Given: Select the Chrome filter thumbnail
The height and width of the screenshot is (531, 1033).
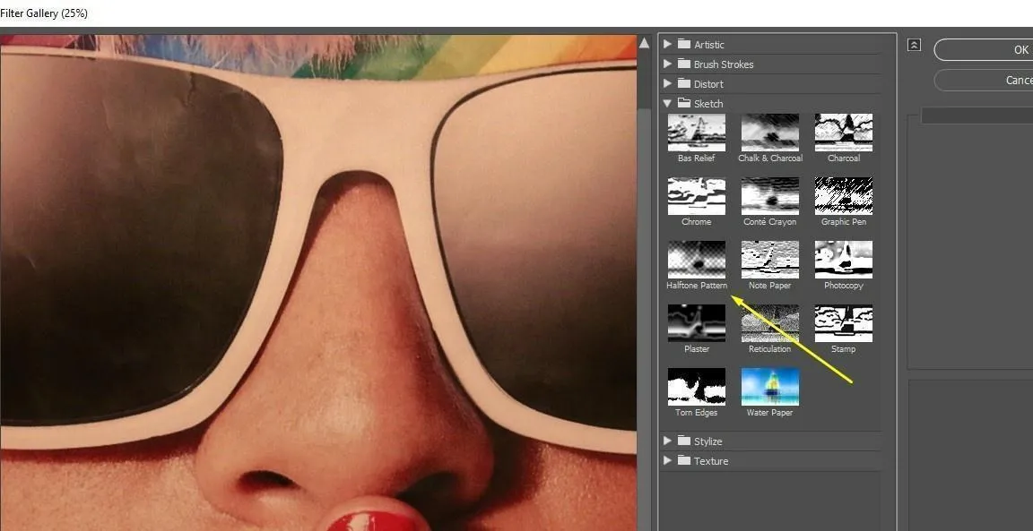Looking at the screenshot, I should click(x=696, y=196).
